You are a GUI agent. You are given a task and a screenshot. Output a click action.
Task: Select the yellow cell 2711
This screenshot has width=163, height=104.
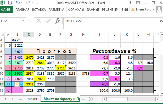pyautogui.click(x=60, y=68)
